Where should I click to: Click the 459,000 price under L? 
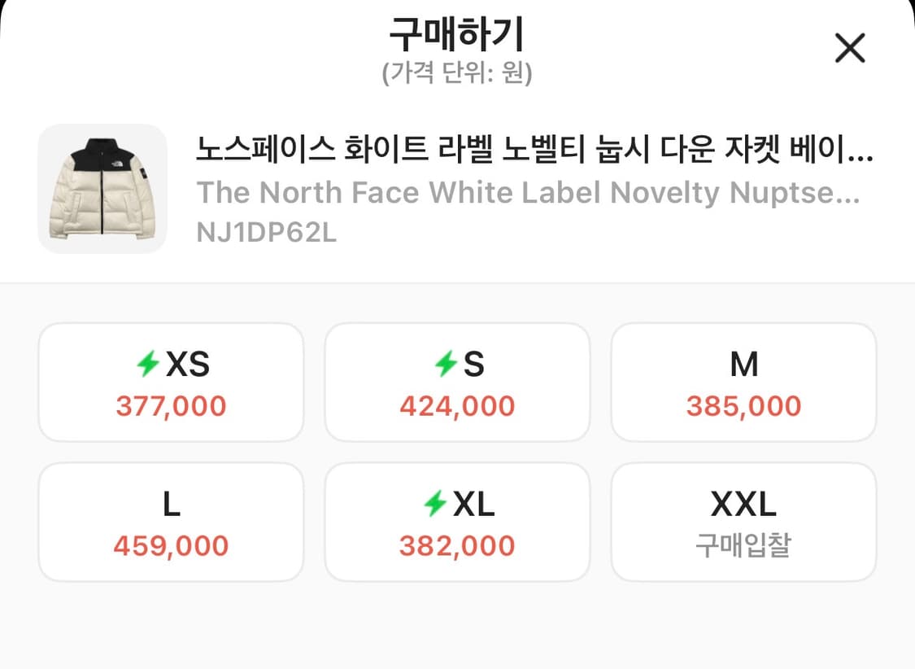[171, 544]
